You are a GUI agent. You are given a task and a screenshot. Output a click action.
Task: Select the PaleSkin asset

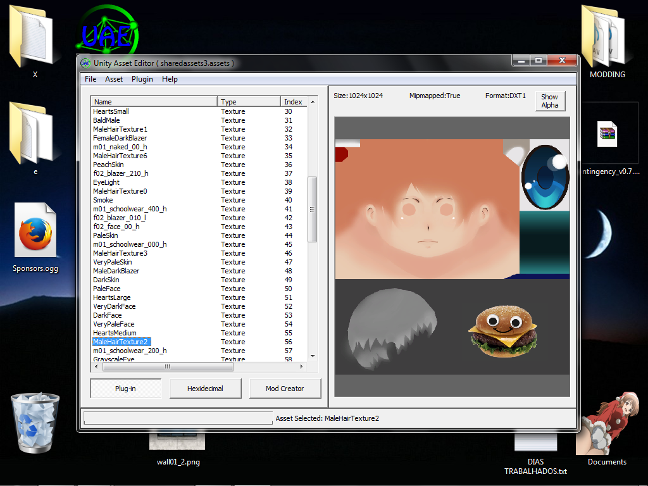coord(199,235)
